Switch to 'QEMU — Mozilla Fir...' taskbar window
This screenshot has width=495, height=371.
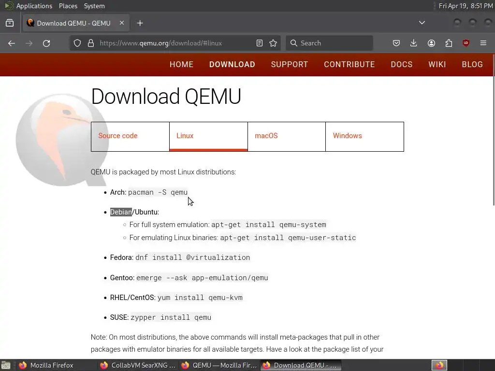pos(219,365)
